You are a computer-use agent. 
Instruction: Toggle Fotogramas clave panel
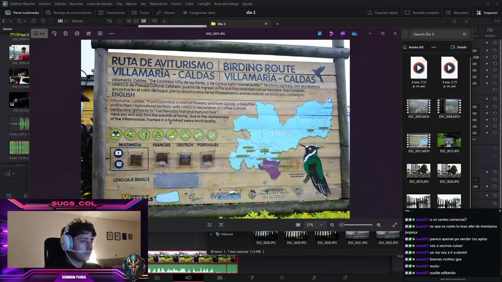[x=198, y=13]
